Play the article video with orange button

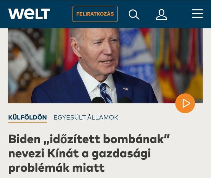pyautogui.click(x=185, y=103)
